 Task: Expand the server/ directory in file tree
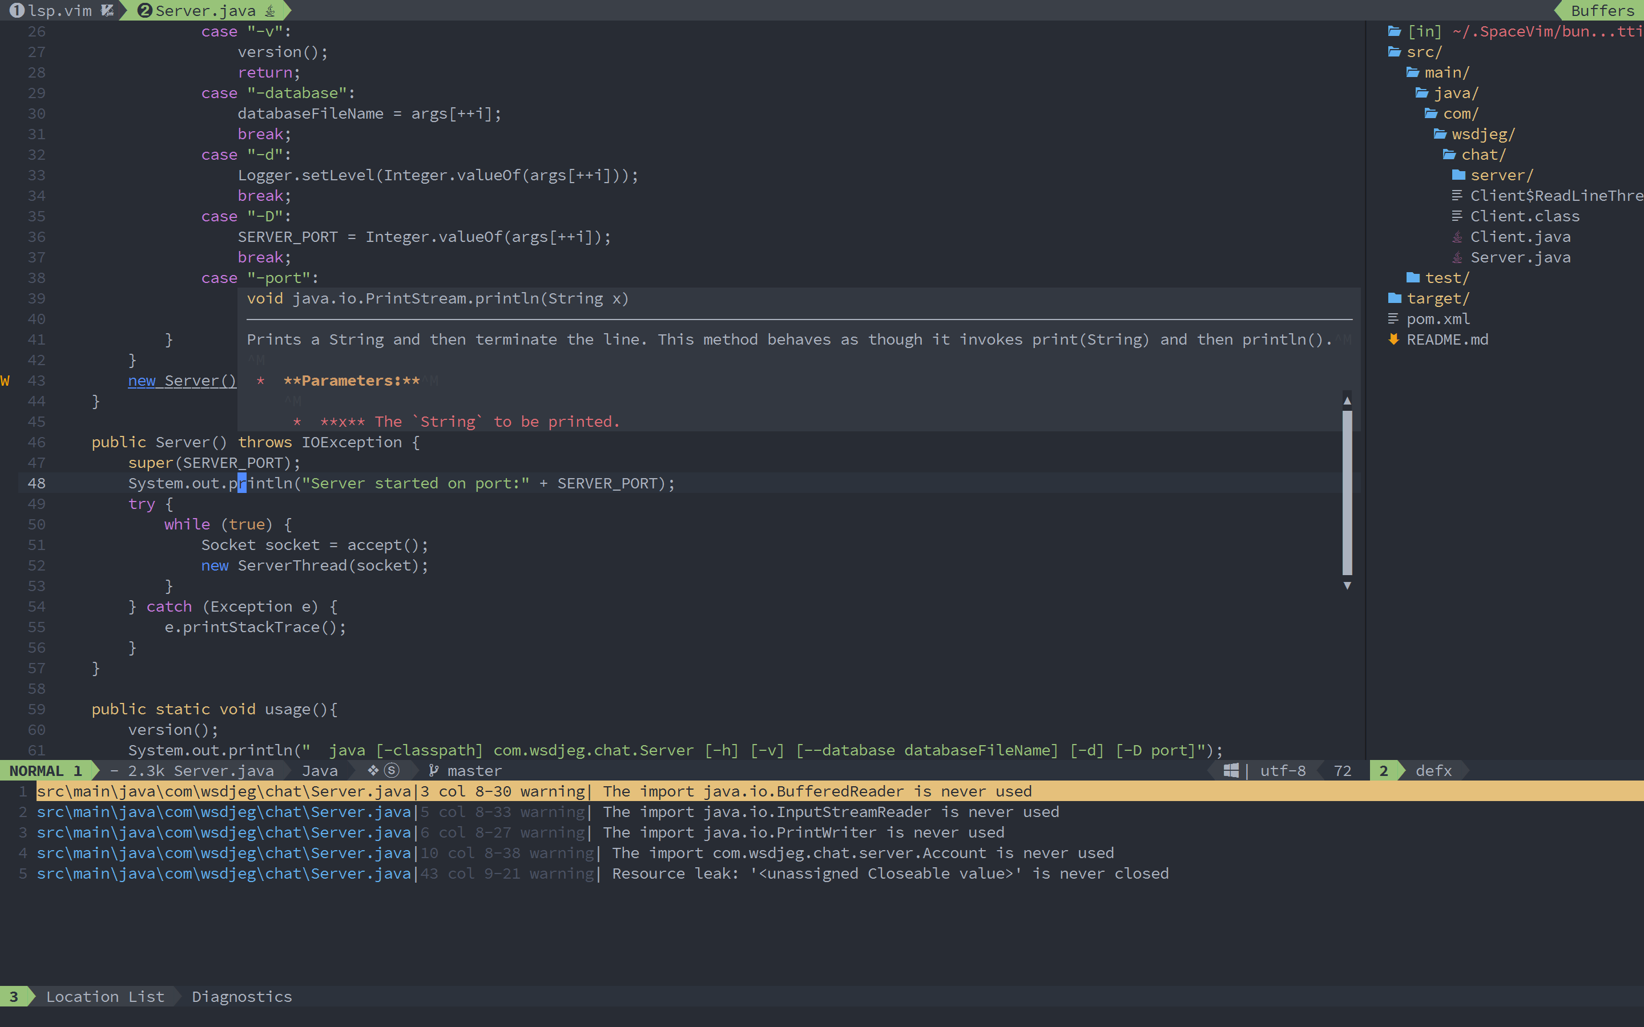1497,175
